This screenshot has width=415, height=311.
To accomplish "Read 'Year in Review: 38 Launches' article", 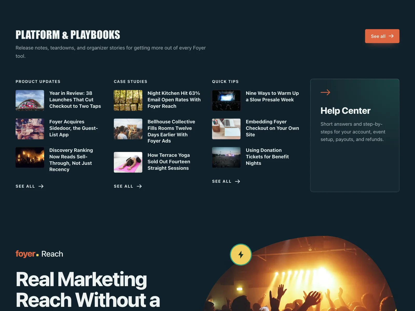I will coord(75,100).
